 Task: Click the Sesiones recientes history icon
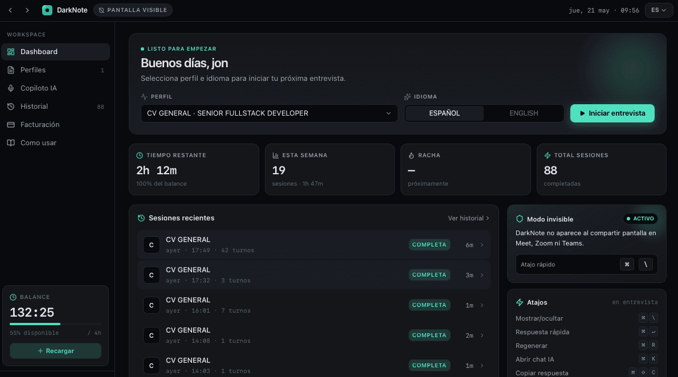(141, 218)
